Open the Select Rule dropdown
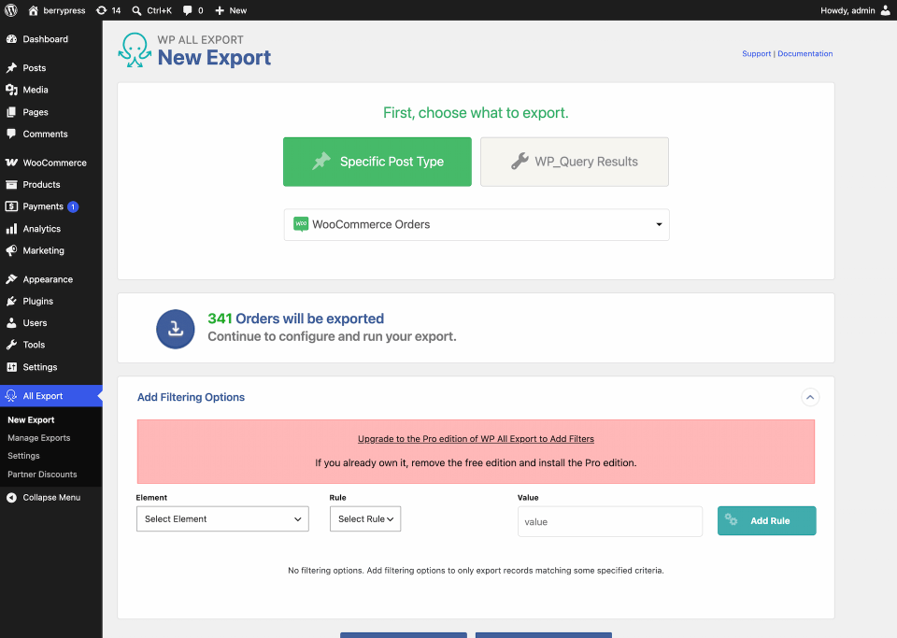897x638 pixels. 365,518
